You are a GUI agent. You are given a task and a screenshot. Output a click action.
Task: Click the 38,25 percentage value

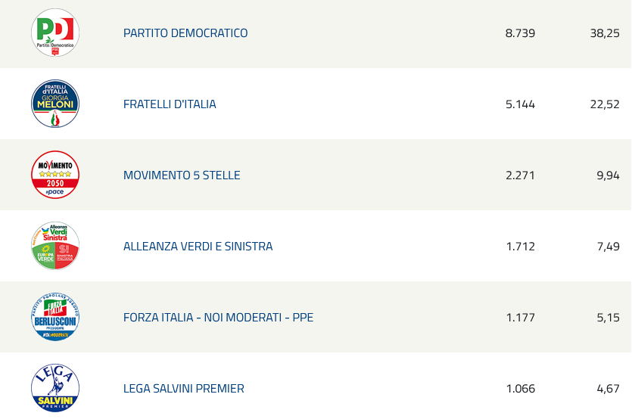(x=605, y=33)
